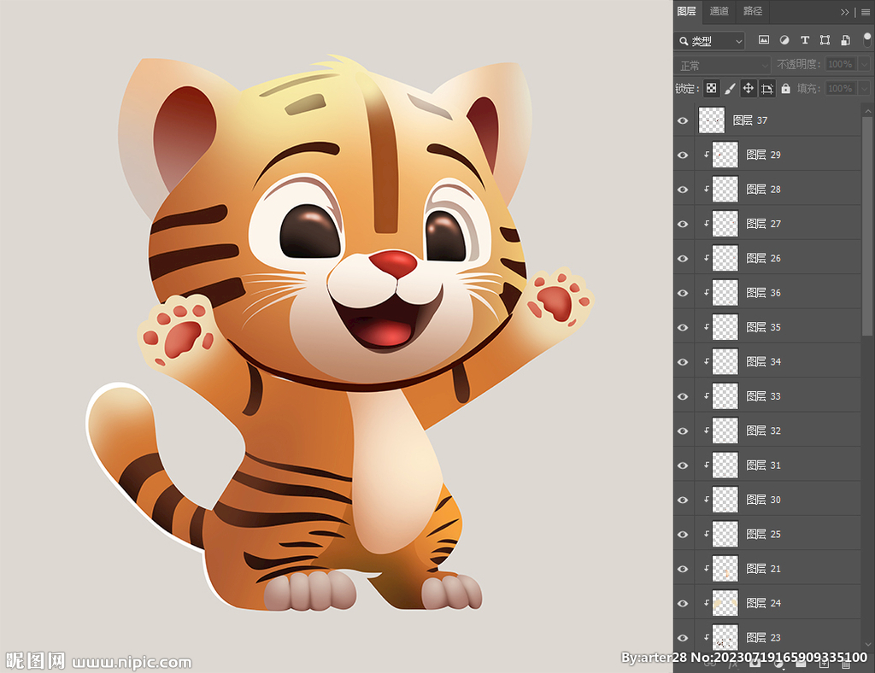Select the 图层 33 layer thumbnail
875x673 pixels.
(725, 396)
